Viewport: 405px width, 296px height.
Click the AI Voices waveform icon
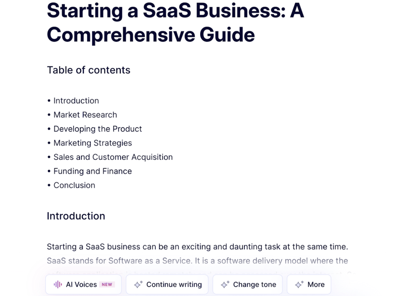(58, 285)
